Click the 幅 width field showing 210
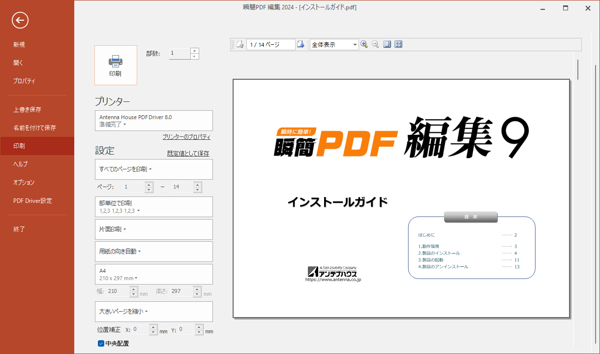Image resolution: width=600 pixels, height=354 pixels. [118, 291]
